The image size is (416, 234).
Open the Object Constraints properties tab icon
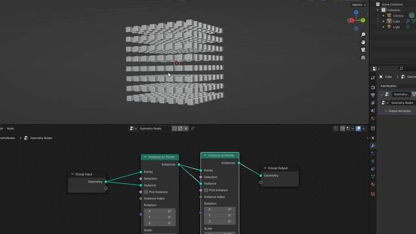[x=372, y=169]
